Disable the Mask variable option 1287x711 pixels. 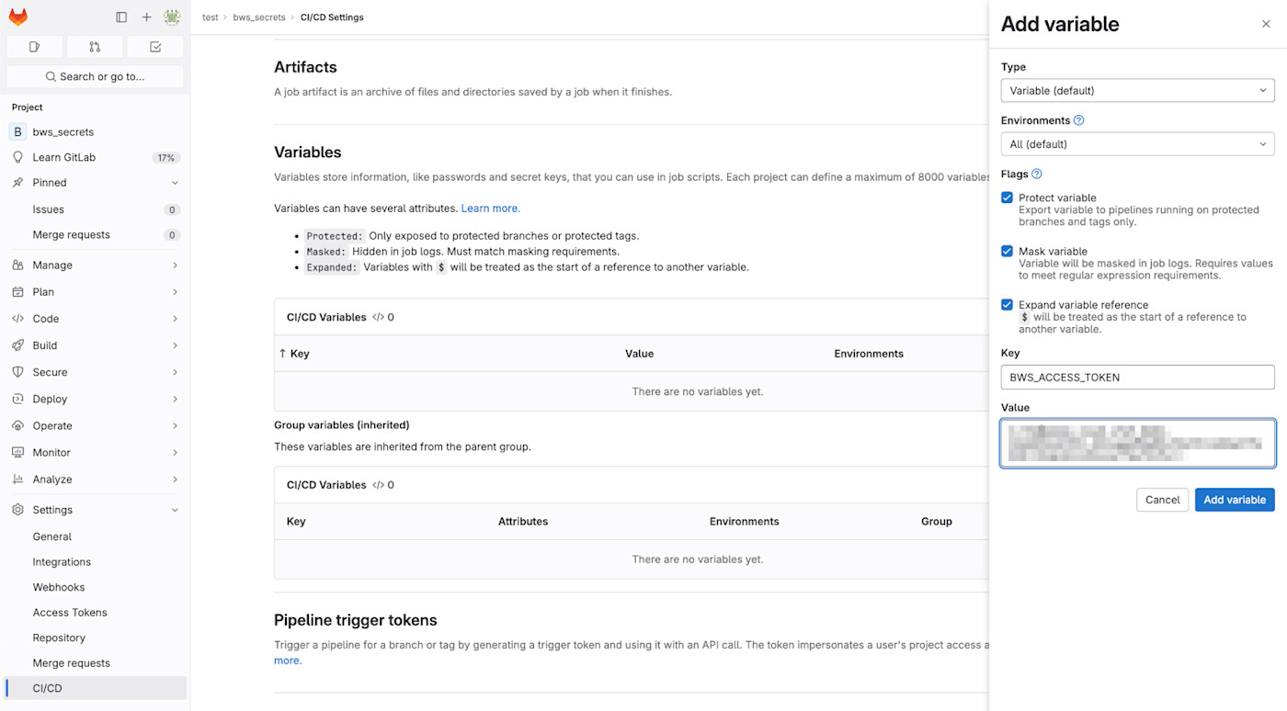1007,250
